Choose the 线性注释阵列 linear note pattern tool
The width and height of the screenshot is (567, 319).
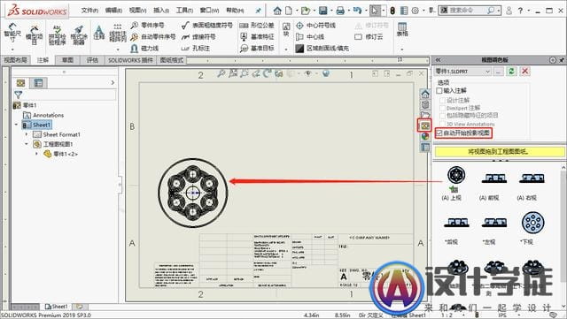[118, 34]
